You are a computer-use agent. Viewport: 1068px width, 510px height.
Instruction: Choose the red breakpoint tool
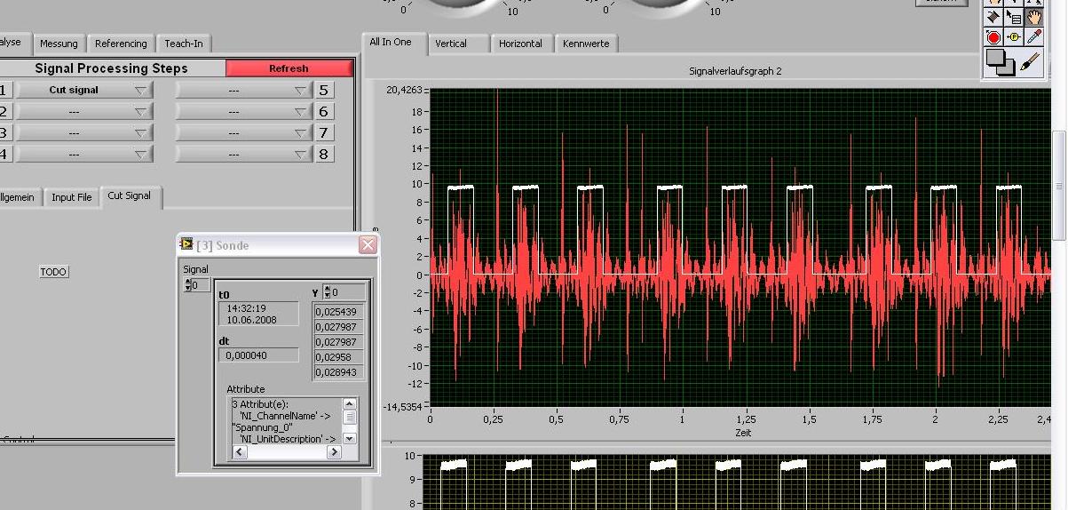(x=994, y=37)
